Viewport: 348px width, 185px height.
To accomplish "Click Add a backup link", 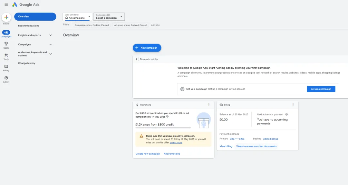I will (271, 139).
